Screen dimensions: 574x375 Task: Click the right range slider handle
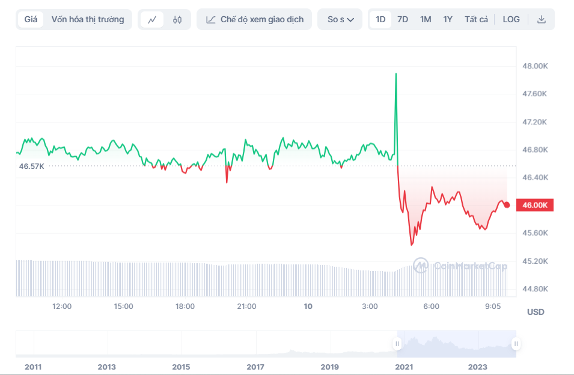point(516,344)
